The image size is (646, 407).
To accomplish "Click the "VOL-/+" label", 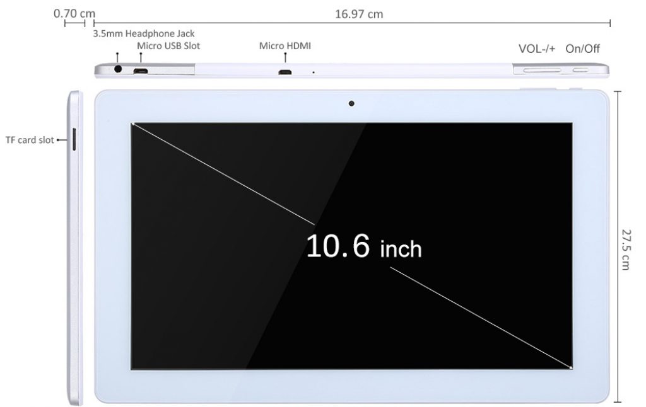I will (x=537, y=49).
